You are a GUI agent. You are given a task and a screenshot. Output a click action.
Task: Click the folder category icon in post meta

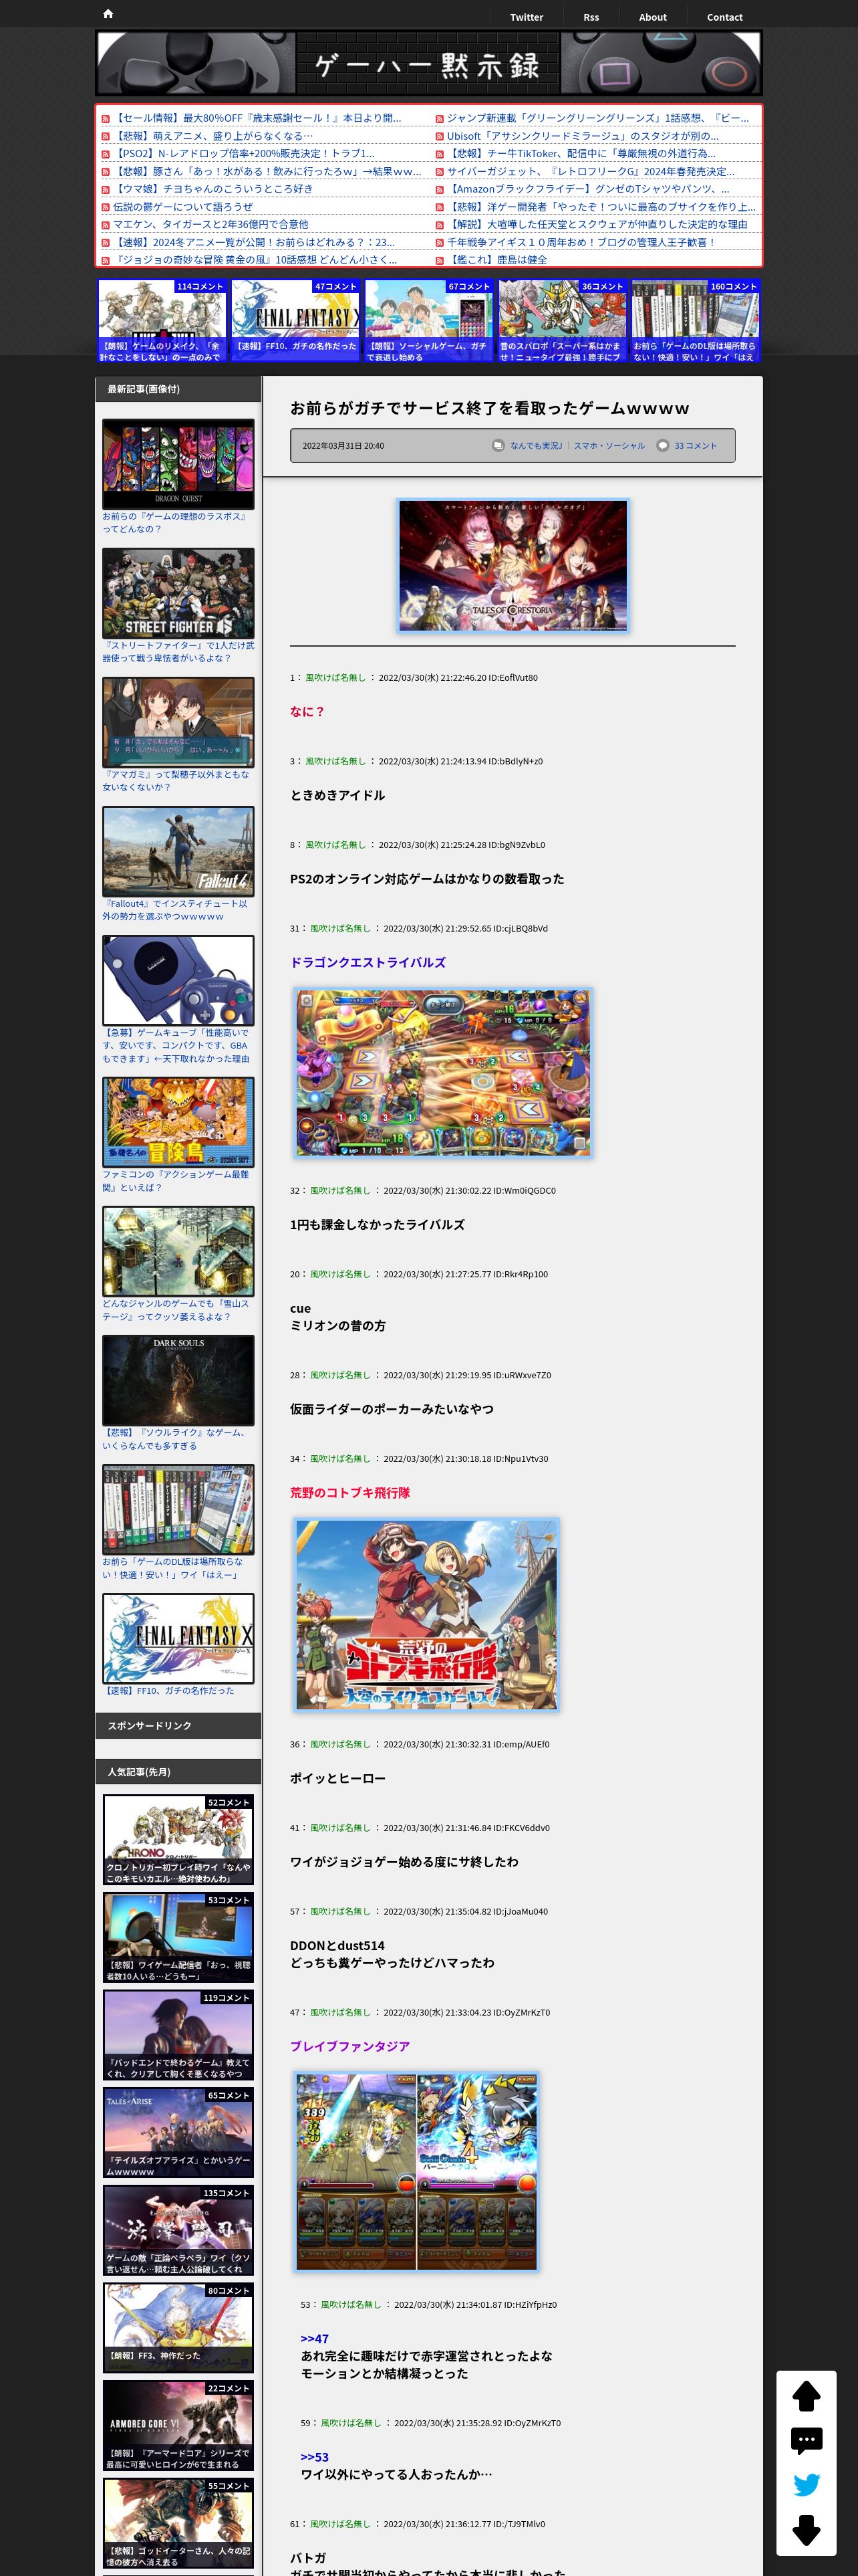[498, 446]
